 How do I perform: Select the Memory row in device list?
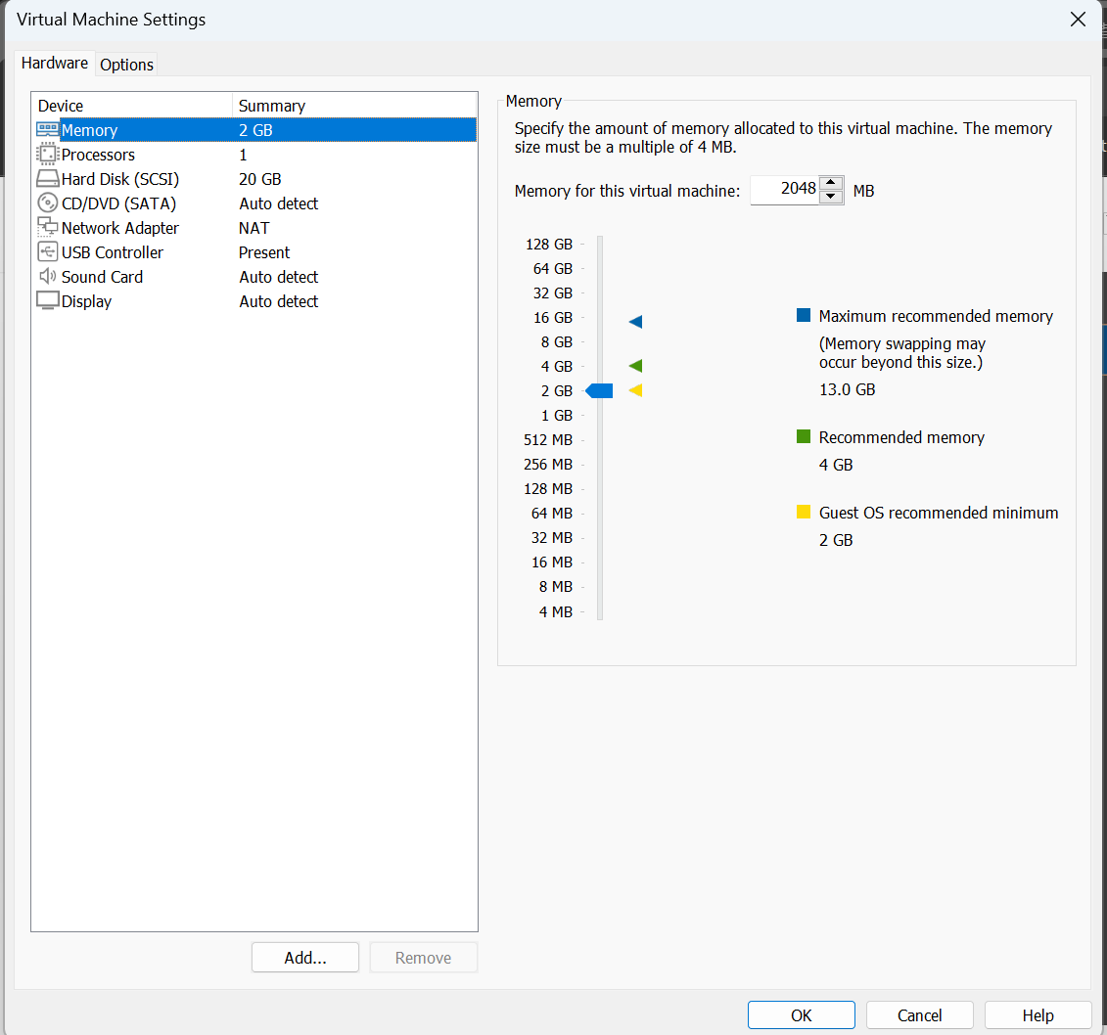[x=255, y=130]
